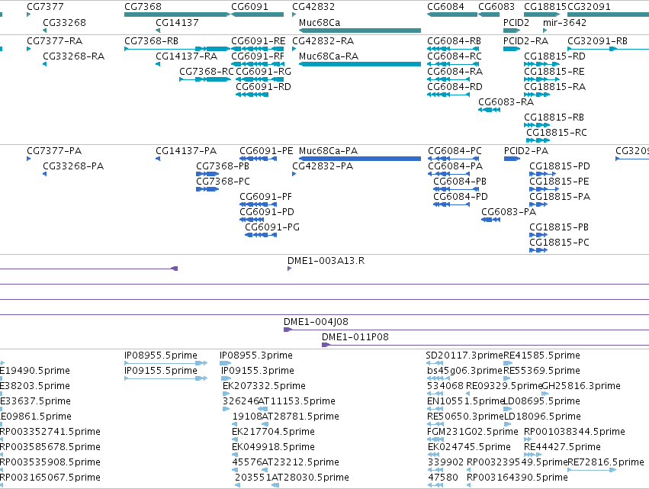Click transcript PCID2-RA label
The image size is (649, 489).
tap(525, 41)
